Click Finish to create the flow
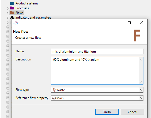 click(x=107, y=112)
